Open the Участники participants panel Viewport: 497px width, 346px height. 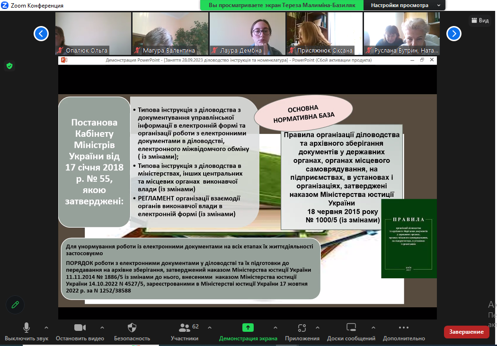pyautogui.click(x=185, y=332)
